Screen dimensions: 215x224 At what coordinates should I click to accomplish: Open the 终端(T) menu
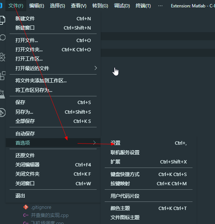143,6
